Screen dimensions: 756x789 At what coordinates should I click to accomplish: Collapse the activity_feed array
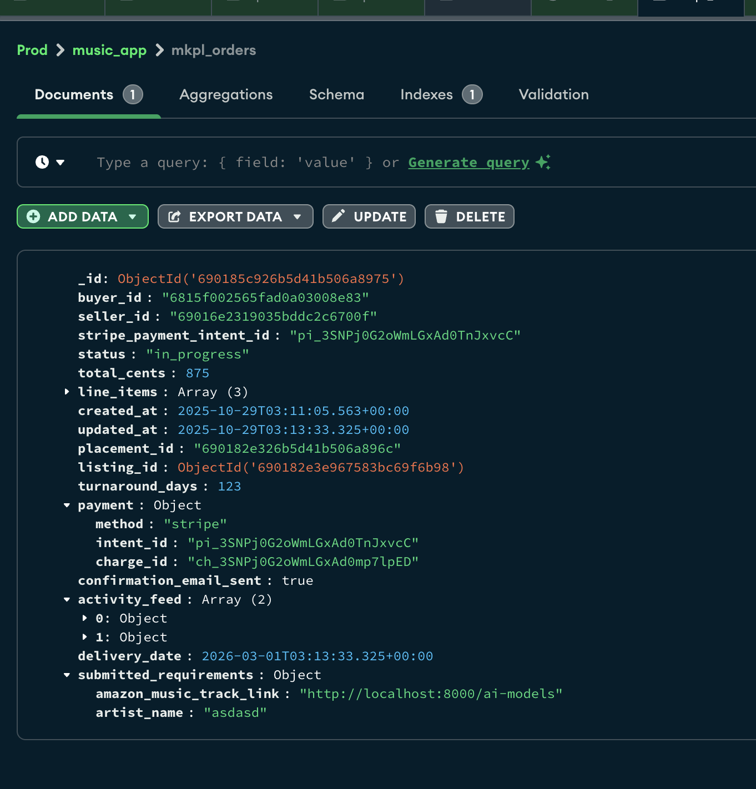[x=67, y=599]
